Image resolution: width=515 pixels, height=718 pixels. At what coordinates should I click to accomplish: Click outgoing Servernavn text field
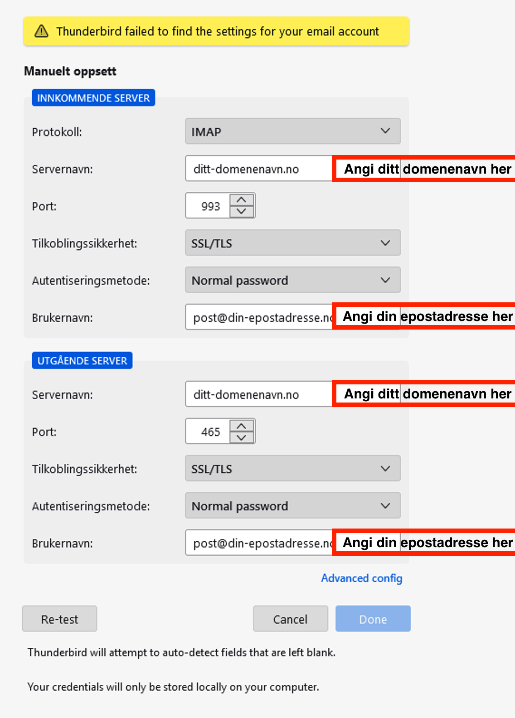(x=258, y=394)
